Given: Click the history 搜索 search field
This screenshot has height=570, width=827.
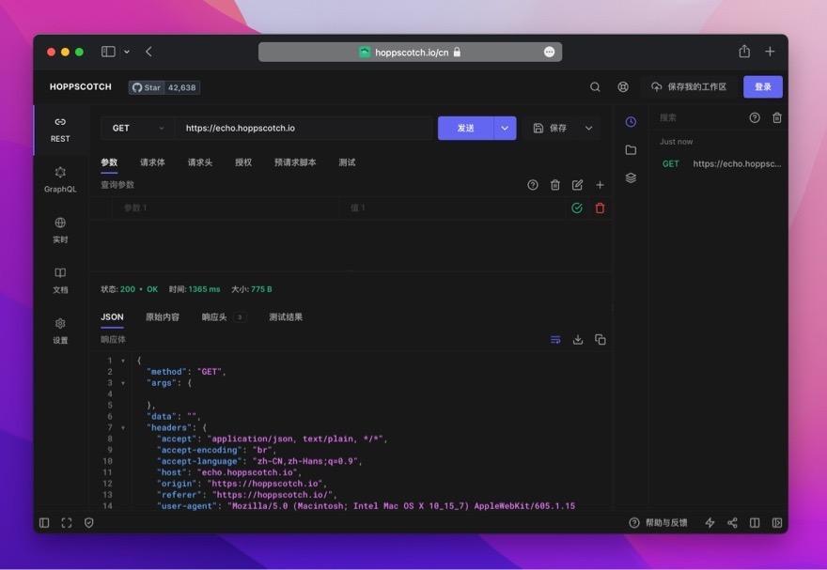Looking at the screenshot, I should pos(699,117).
